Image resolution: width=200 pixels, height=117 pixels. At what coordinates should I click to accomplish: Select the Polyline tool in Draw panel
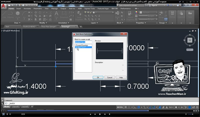[10, 15]
